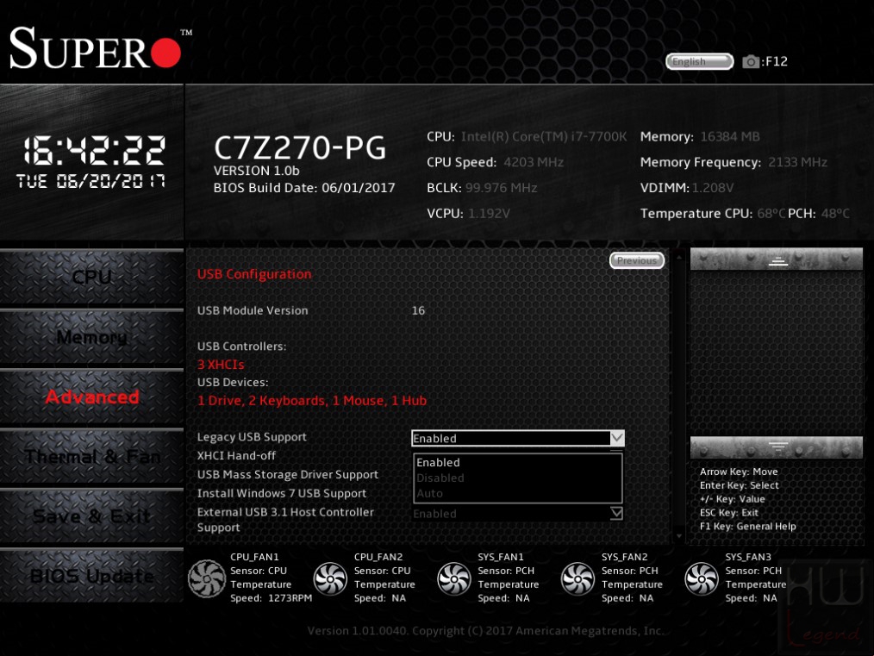
Task: Click the SYS_FAN3 fan icon
Action: pos(702,578)
